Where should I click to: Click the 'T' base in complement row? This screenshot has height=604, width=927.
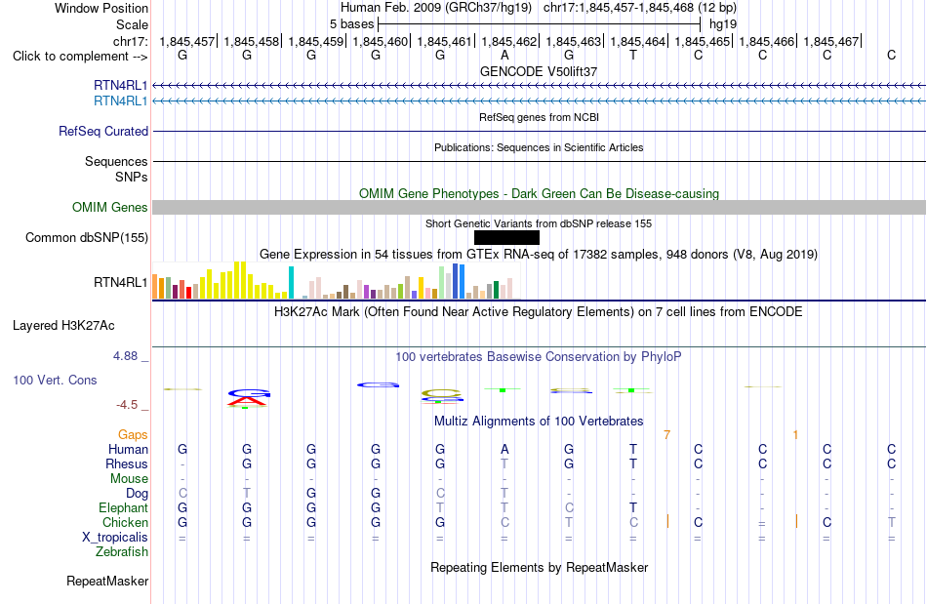point(633,55)
